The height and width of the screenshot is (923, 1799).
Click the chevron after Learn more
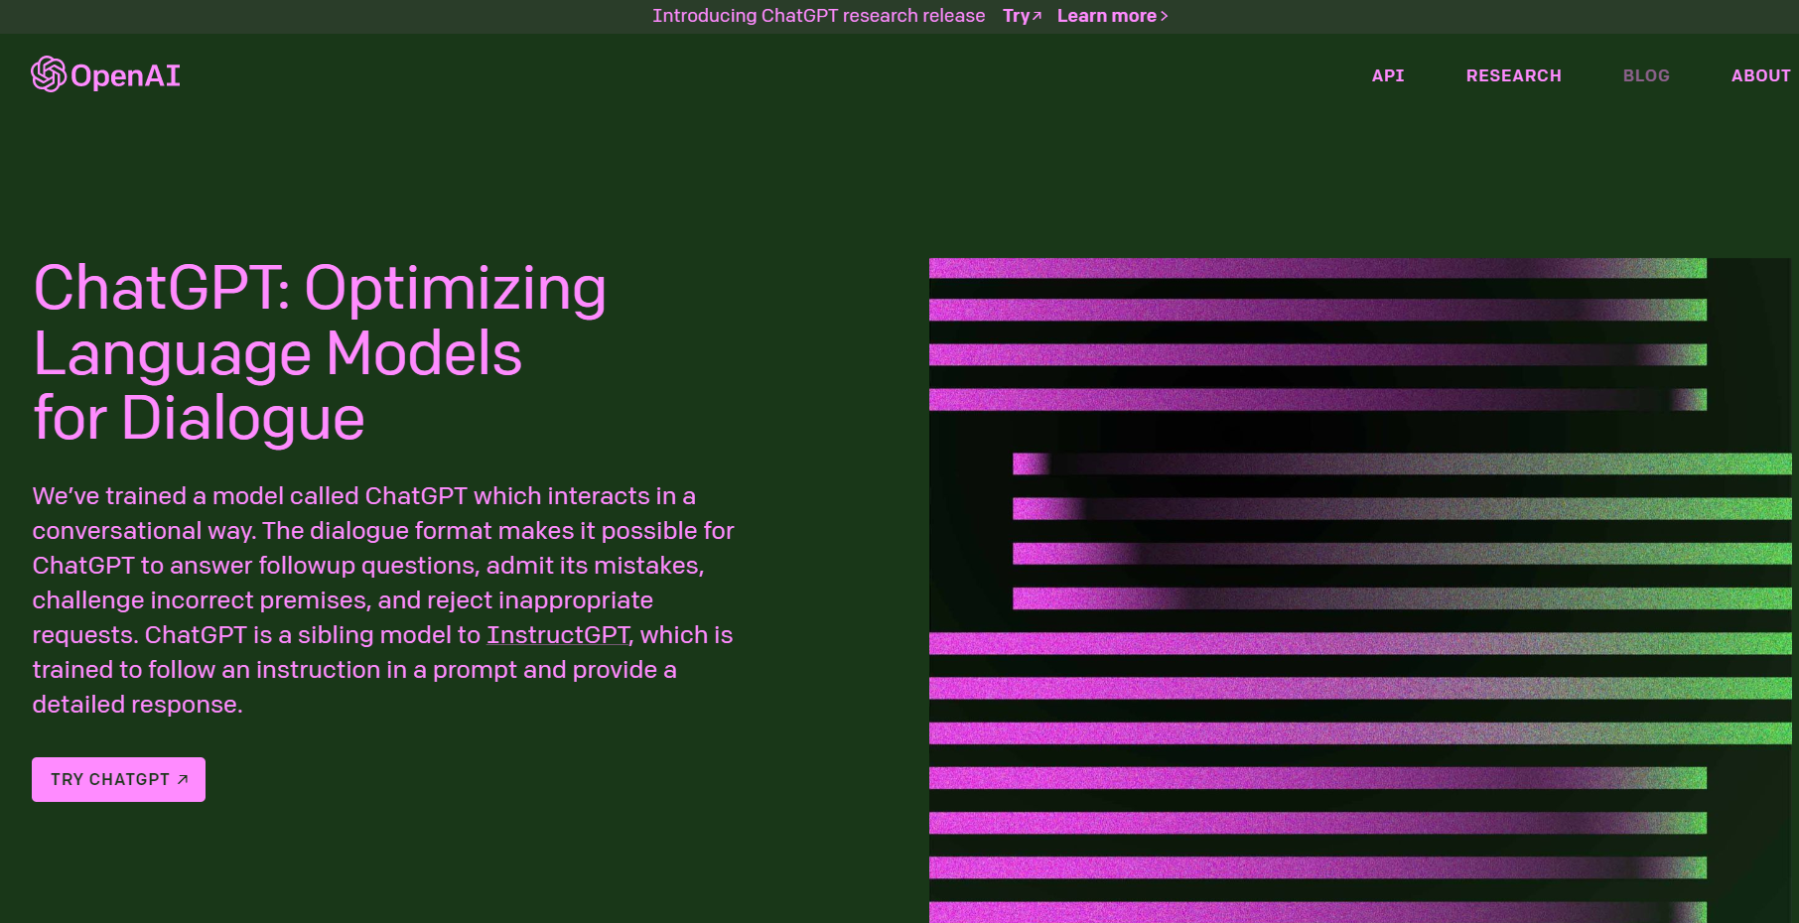[x=1165, y=16]
